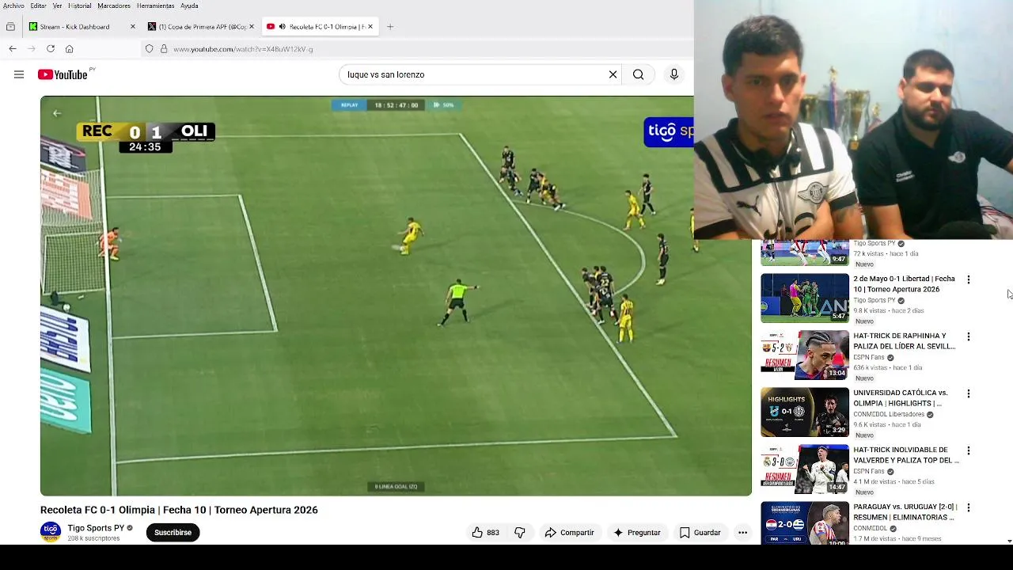Open options for Hat-trick inolvidable de Valverde
This screenshot has height=570, width=1013.
pos(969,450)
